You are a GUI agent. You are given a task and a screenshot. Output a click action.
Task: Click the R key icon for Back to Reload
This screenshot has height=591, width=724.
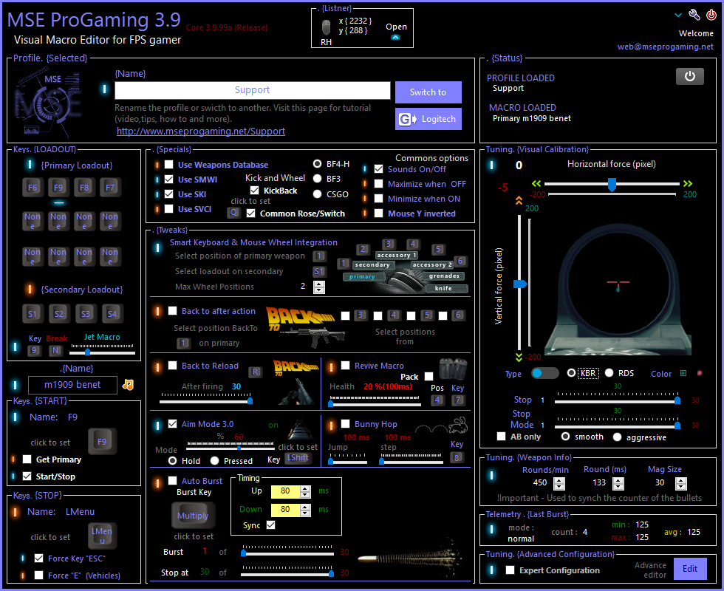pos(256,372)
